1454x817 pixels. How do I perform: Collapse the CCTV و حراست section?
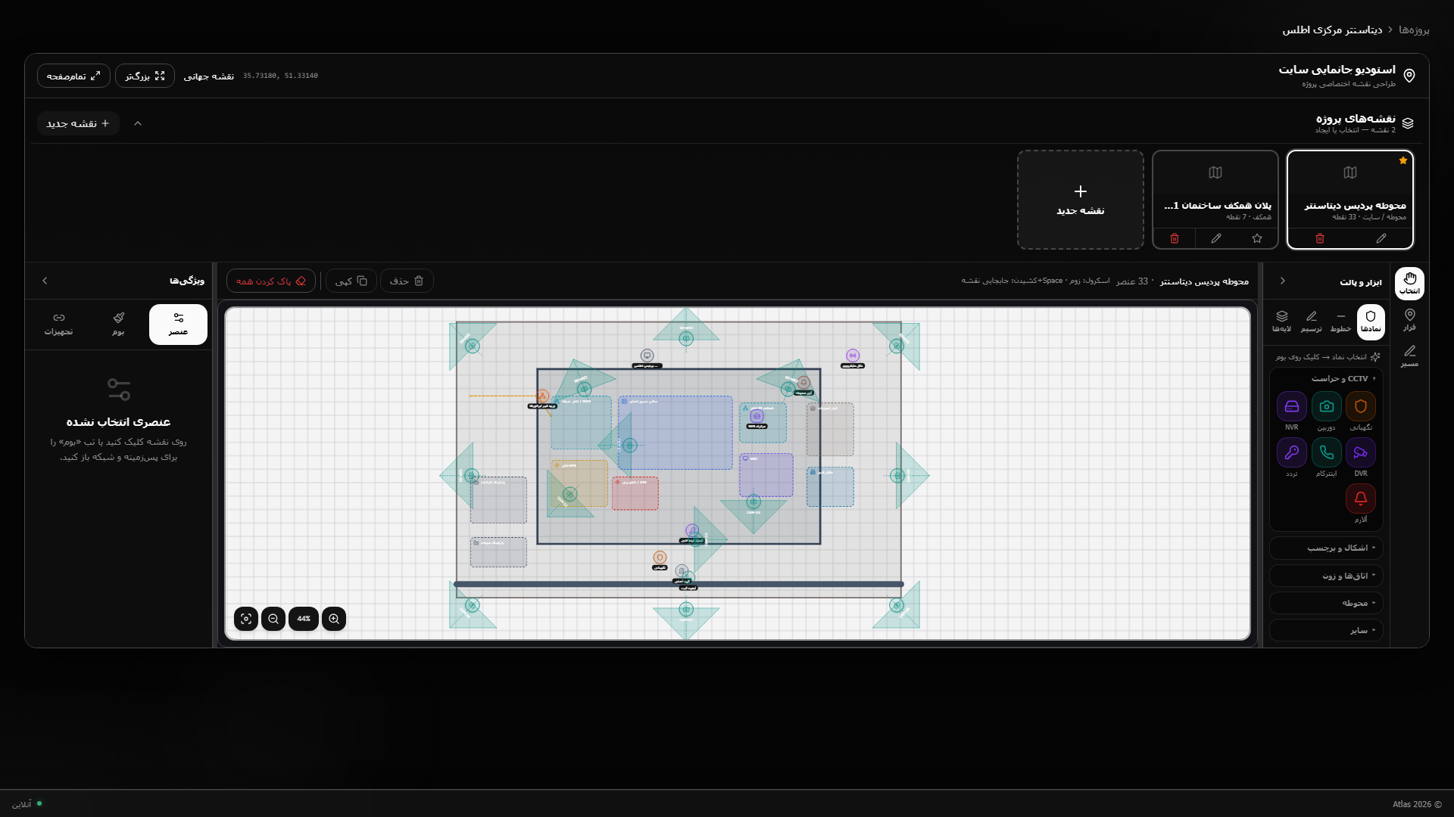pyautogui.click(x=1326, y=378)
